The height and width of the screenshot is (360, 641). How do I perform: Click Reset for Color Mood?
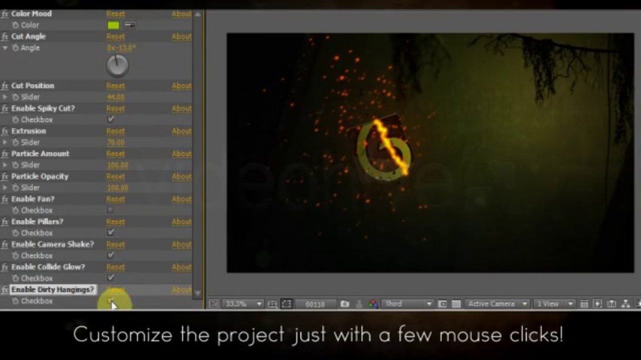click(x=116, y=14)
